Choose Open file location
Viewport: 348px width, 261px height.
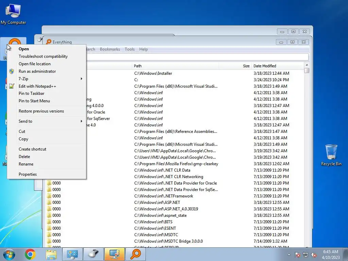47,64
